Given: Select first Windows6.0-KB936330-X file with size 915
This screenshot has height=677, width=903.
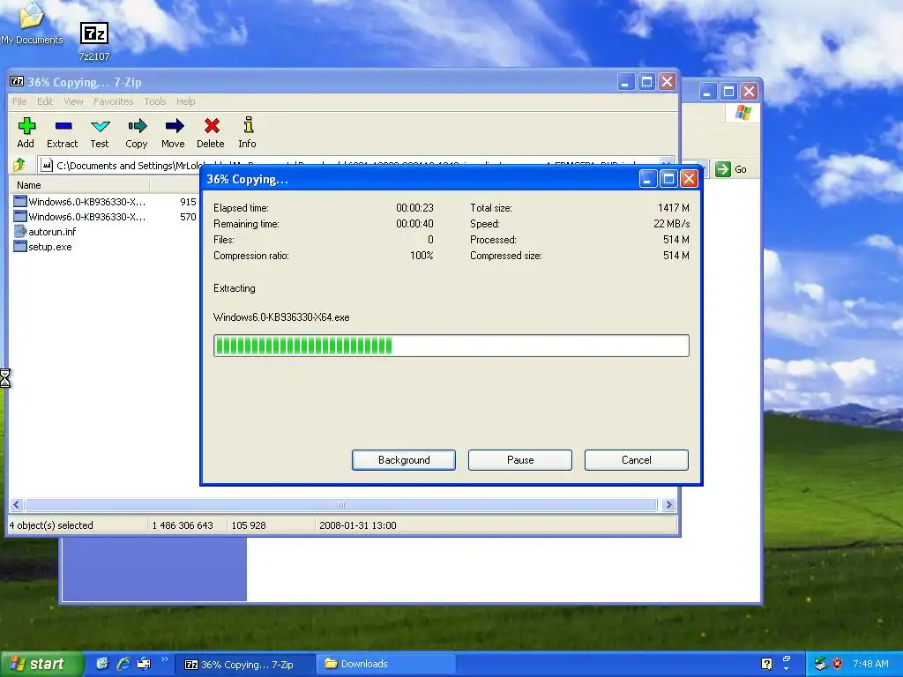Looking at the screenshot, I should (x=87, y=202).
